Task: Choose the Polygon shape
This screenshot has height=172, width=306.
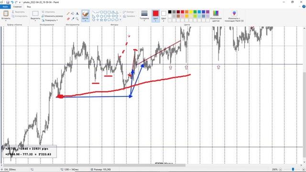Action: (113, 12)
